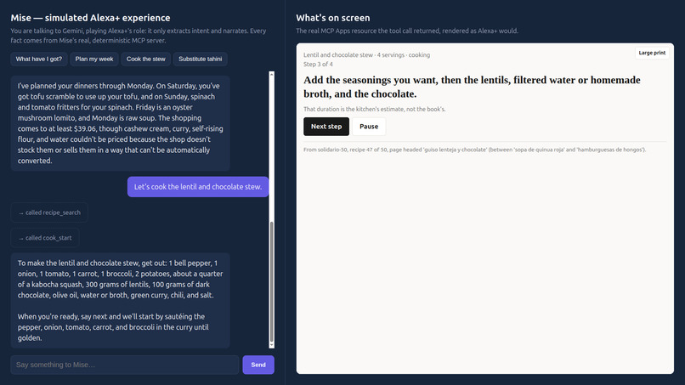685x385 pixels.
Task: Click the chat scrollbar down arrow
Action: (x=272, y=345)
